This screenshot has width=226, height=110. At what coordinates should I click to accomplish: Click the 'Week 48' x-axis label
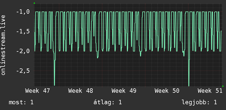click(x=81, y=91)
